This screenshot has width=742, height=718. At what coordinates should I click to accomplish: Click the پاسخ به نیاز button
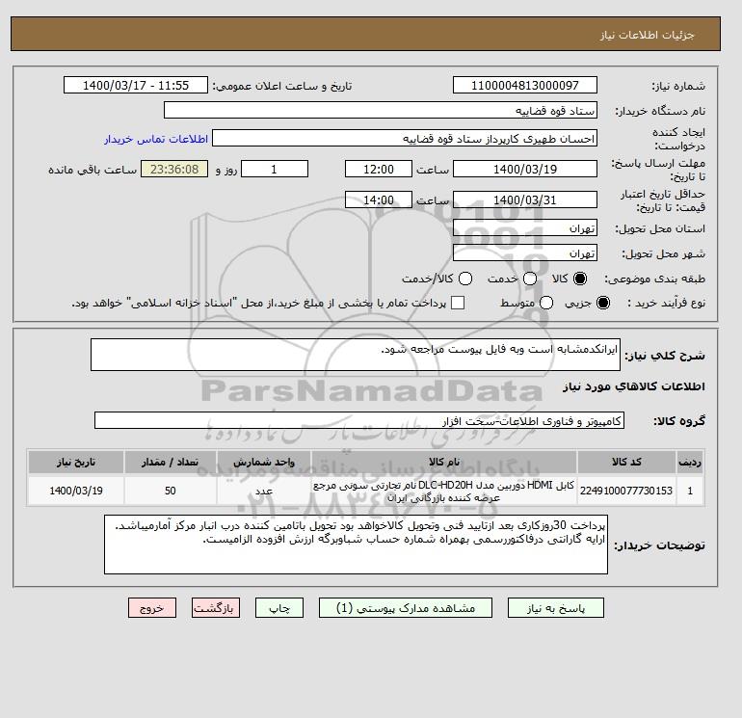[556, 608]
